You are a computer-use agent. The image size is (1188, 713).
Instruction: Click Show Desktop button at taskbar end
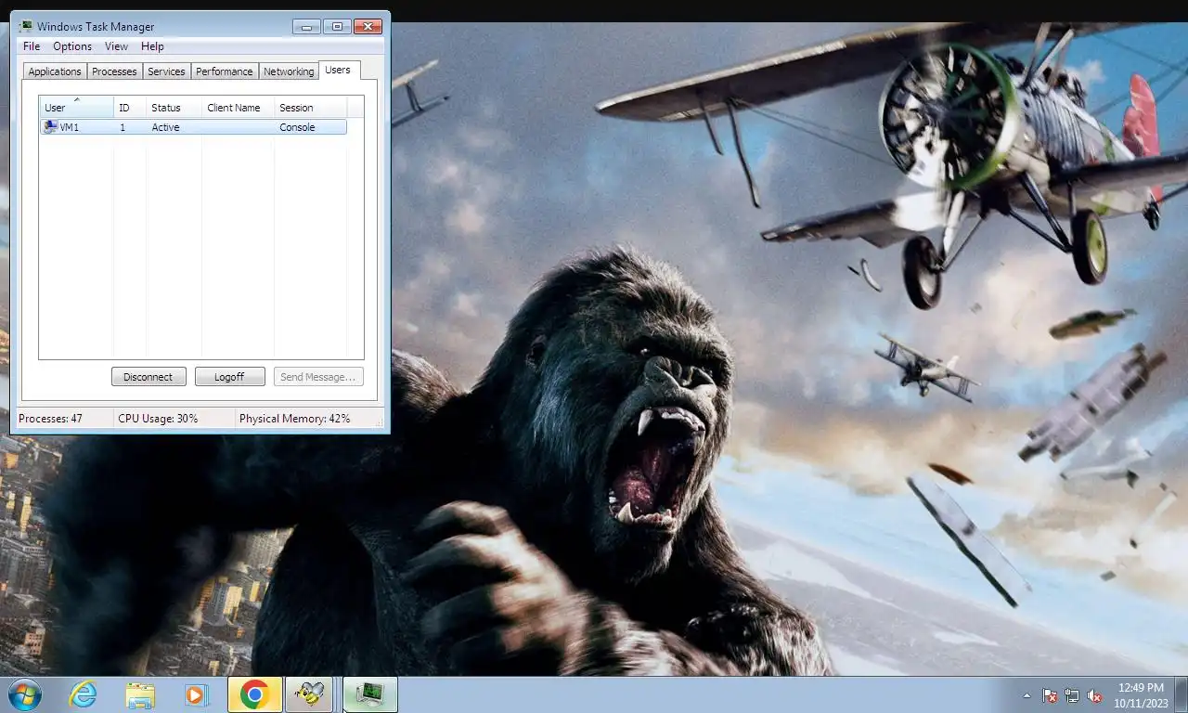pos(1181,695)
